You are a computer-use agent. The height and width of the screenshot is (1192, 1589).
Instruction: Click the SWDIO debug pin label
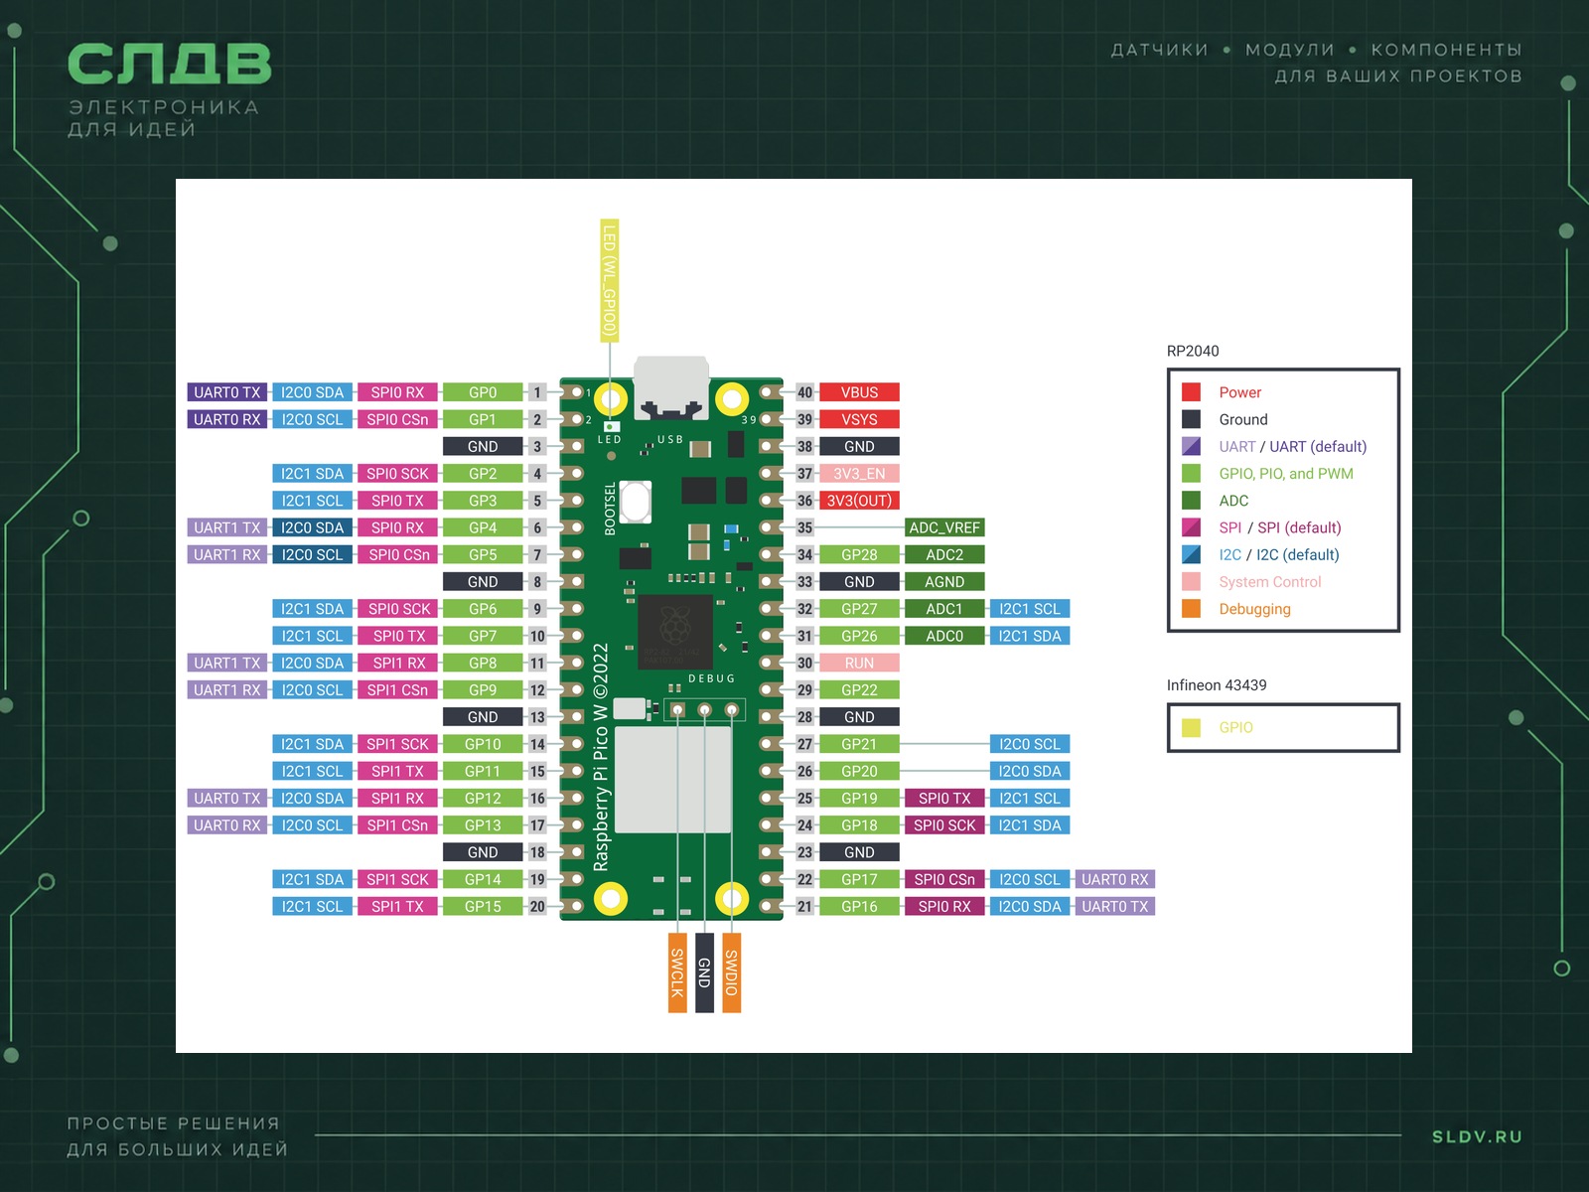731,973
